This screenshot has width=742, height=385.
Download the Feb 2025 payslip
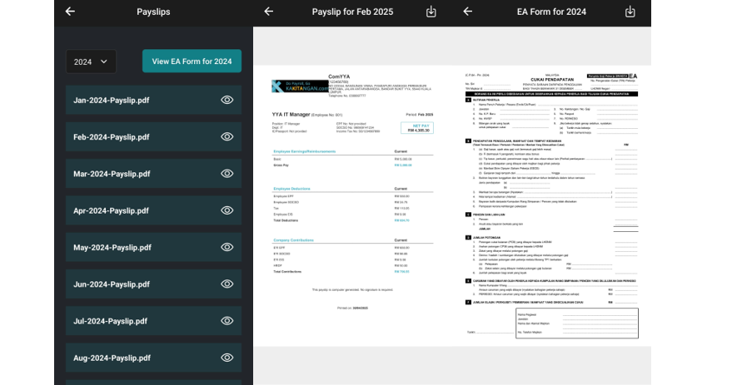pos(431,12)
